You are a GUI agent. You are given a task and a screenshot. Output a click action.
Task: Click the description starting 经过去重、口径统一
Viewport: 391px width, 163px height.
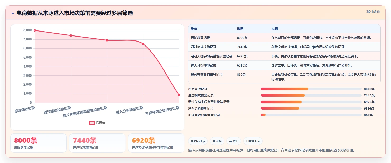[312, 65]
